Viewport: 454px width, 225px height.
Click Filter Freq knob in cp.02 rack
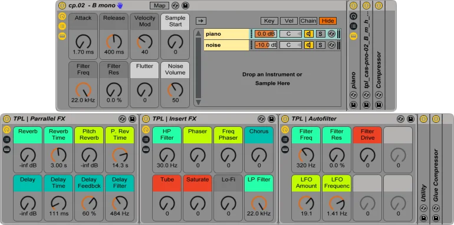point(83,90)
